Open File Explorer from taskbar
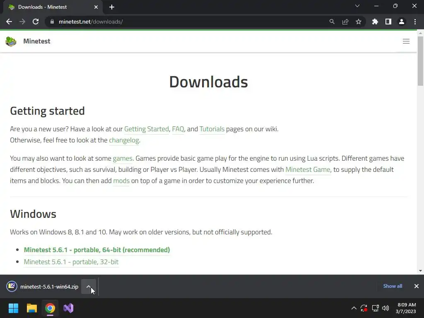This screenshot has height=318, width=424. tap(31, 308)
